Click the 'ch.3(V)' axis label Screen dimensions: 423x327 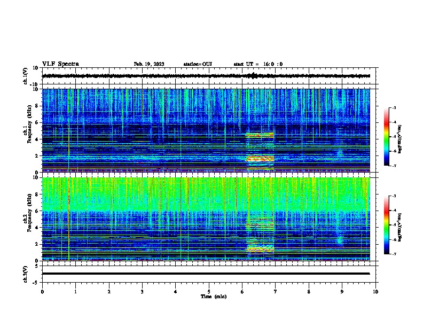pos(26,274)
